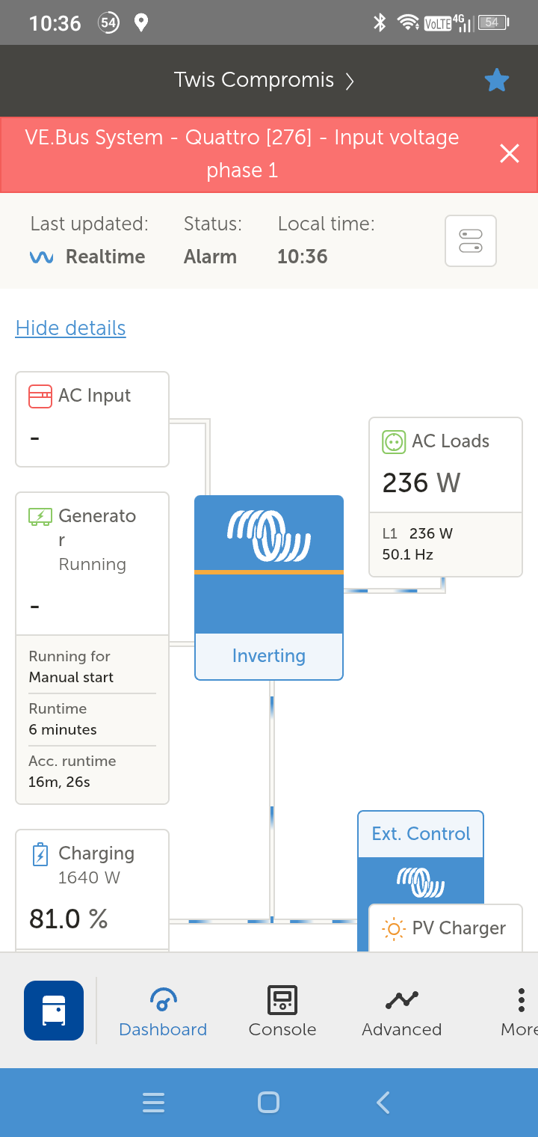538x1137 pixels.
Task: Tap the Inverting status label
Action: [x=268, y=656]
